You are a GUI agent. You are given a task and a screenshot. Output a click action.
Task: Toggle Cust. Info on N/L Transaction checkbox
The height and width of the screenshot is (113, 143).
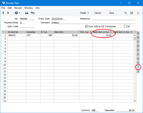(x=86, y=26)
